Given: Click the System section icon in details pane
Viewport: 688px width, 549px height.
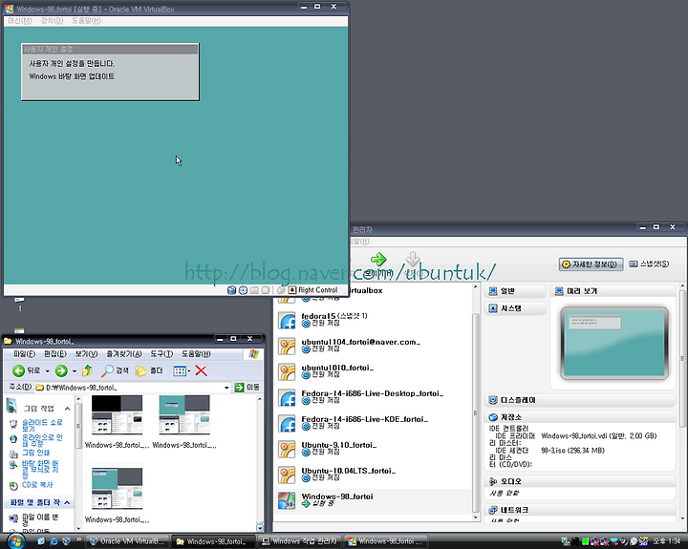Looking at the screenshot, I should (x=493, y=308).
